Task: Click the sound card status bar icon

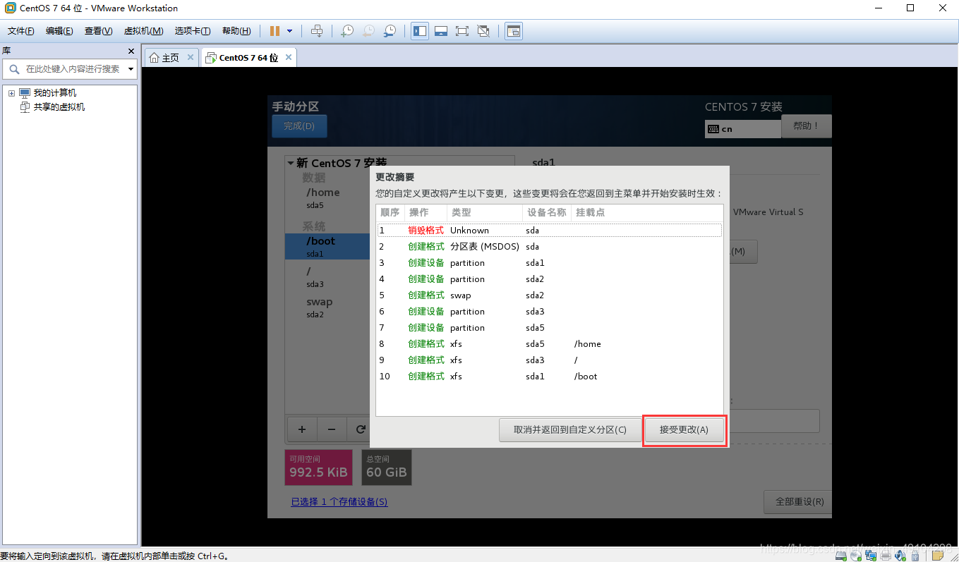Action: coord(901,556)
